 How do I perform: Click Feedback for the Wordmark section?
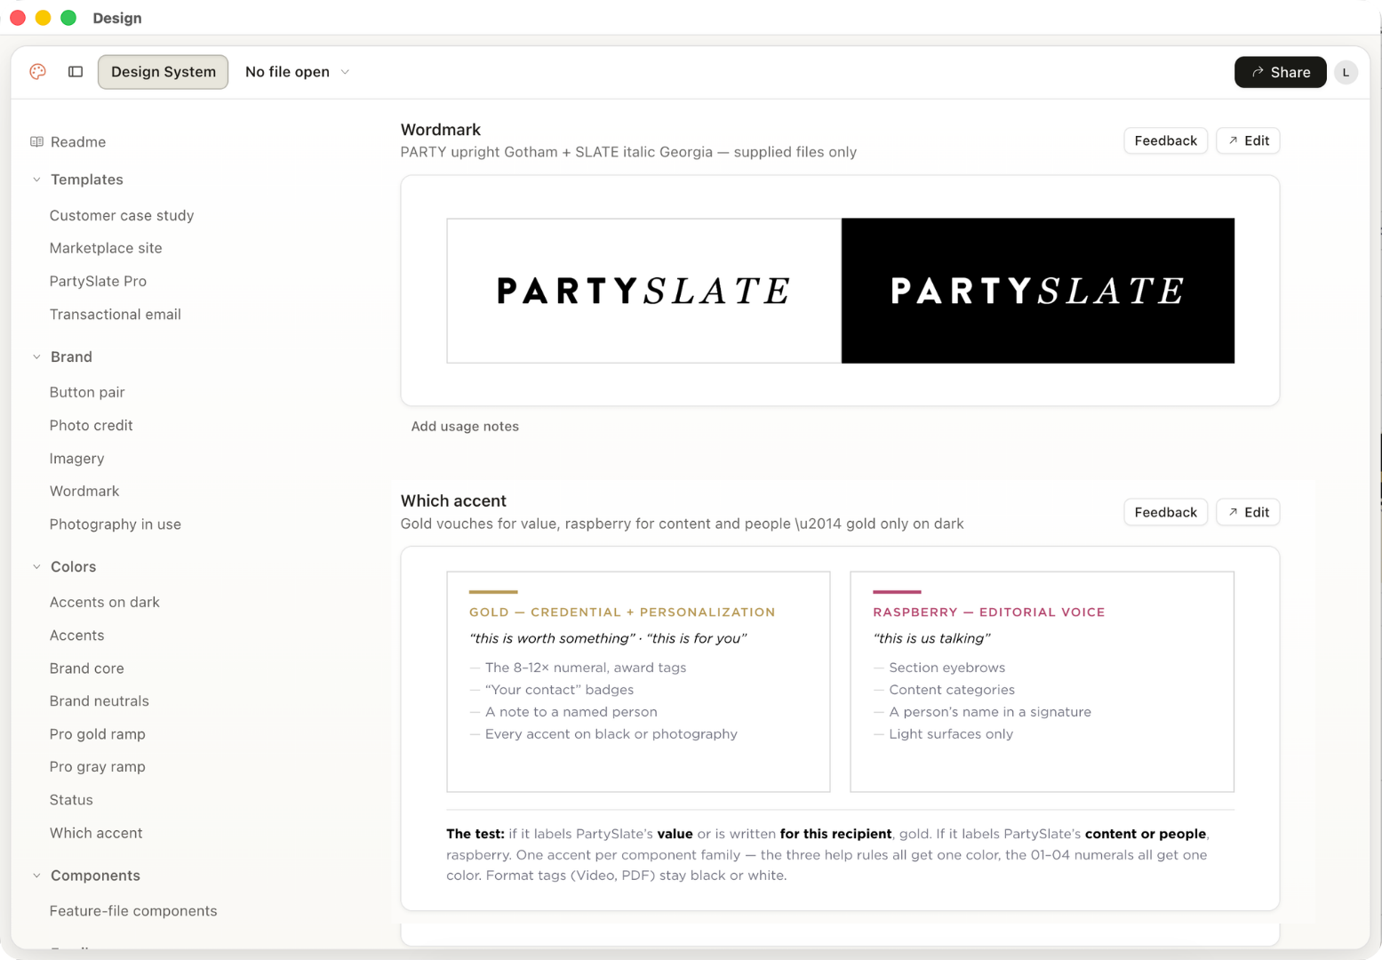1165,140
